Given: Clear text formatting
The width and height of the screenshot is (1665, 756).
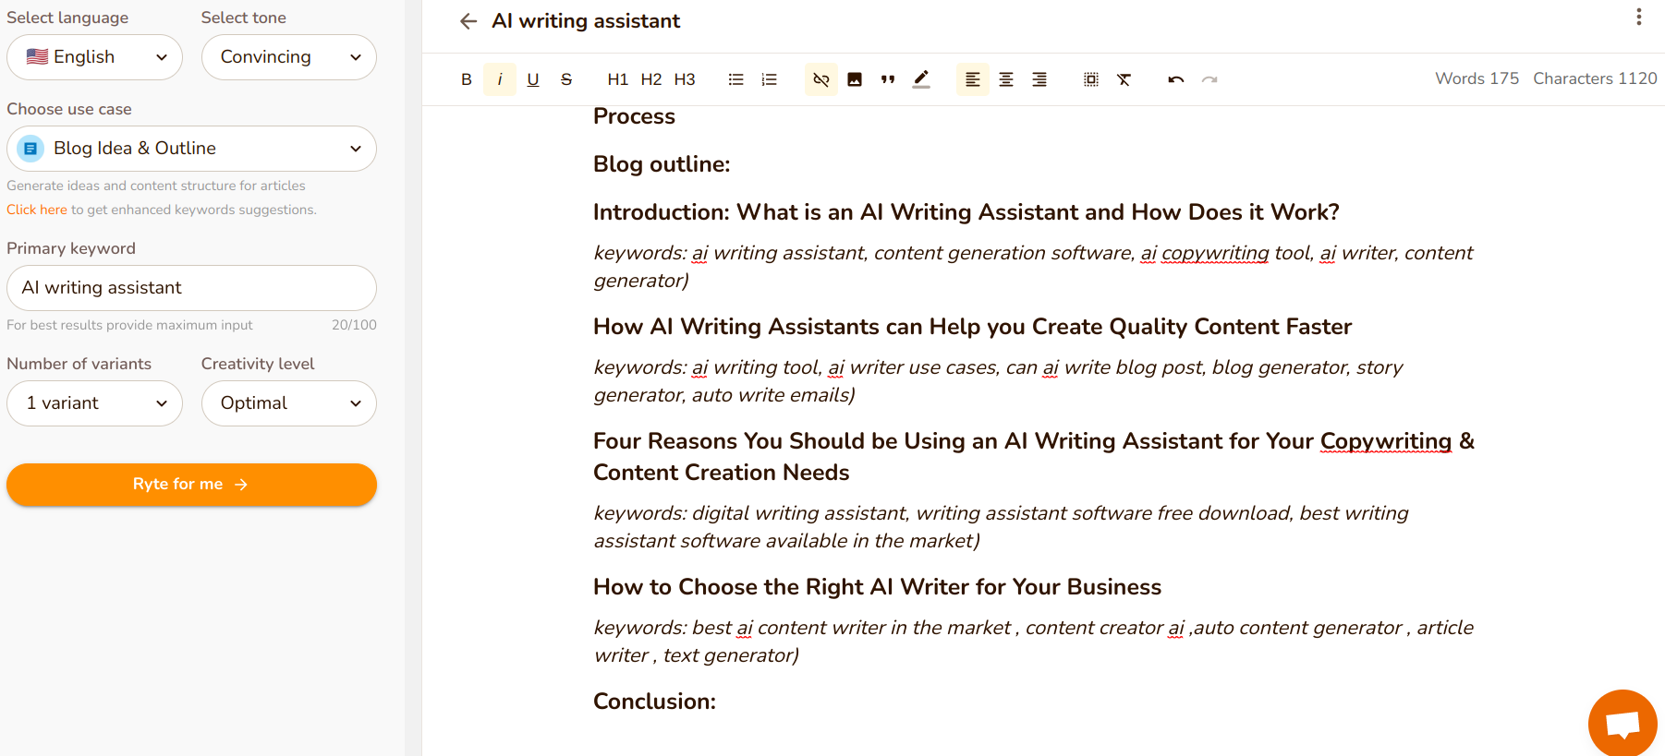Looking at the screenshot, I should pos(1124,79).
